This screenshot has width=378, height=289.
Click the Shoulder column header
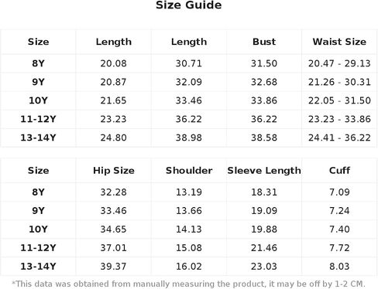[x=189, y=171]
